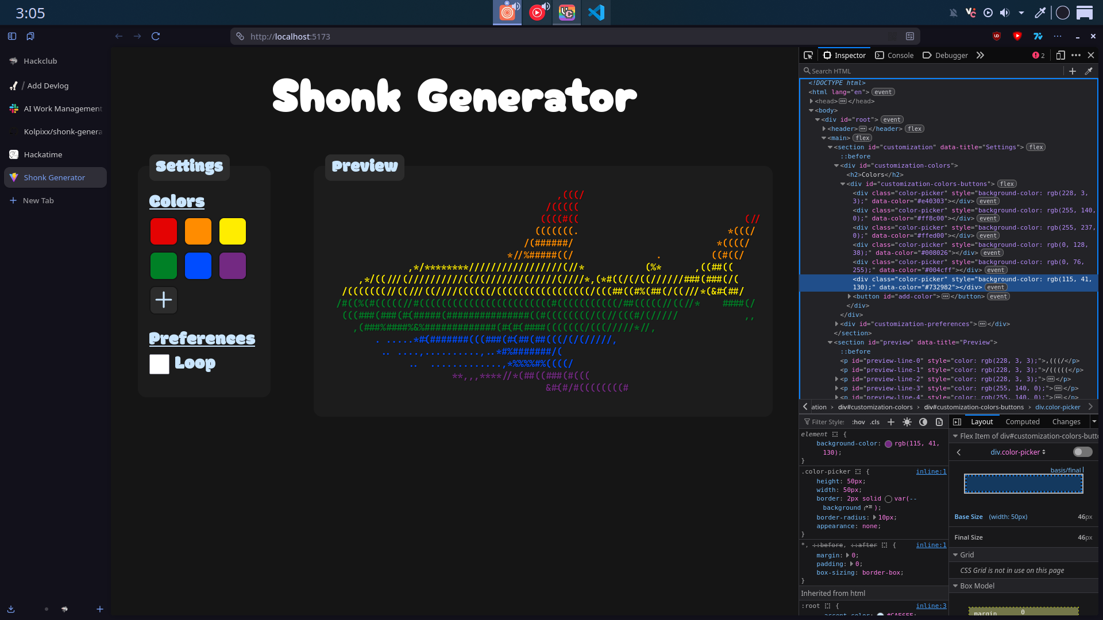Screen dimensions: 1103x620
Task: Expand the customization-preferences div node
Action: click(836, 324)
